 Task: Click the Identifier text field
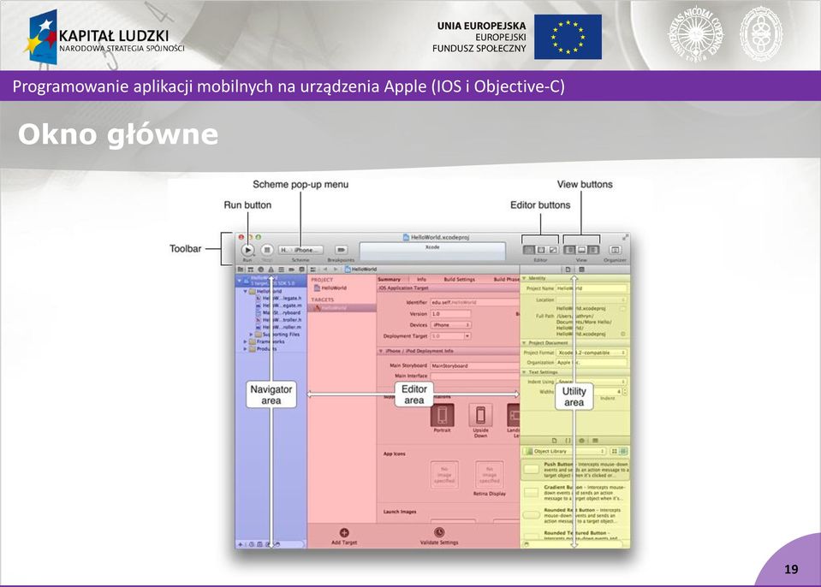(x=474, y=302)
